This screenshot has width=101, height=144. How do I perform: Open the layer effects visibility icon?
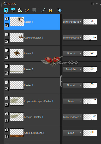[x=20, y=10]
